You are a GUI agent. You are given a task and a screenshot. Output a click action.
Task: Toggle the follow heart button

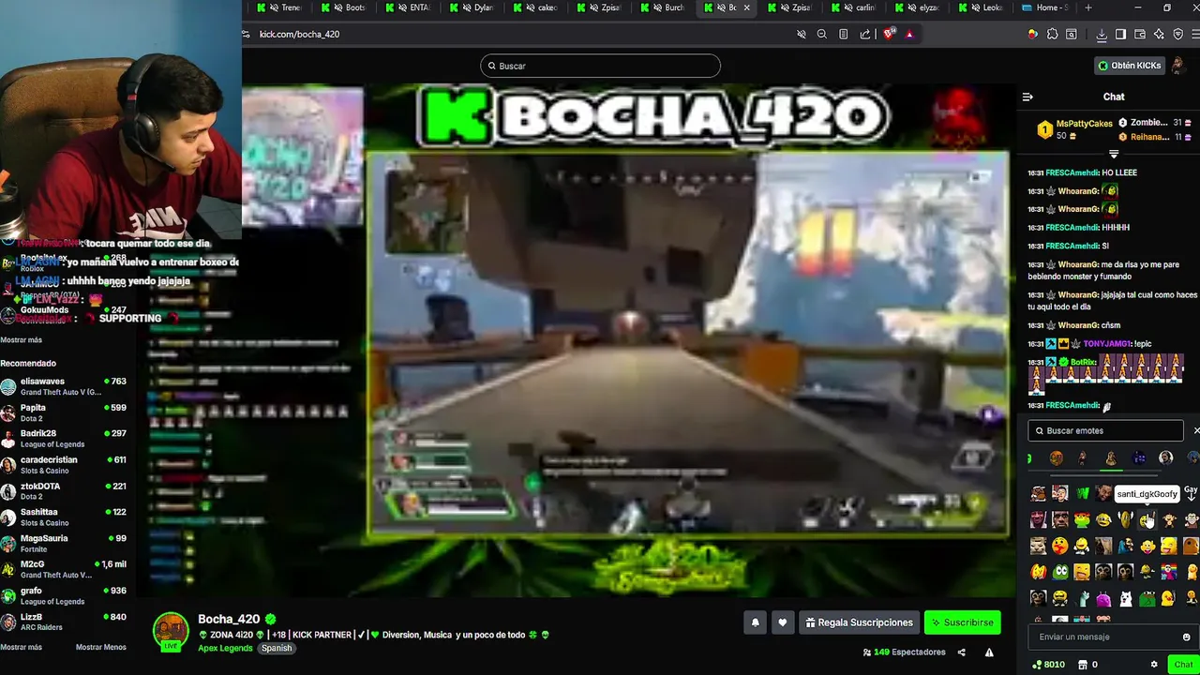[782, 622]
